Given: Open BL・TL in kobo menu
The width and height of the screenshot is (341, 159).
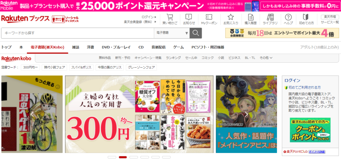Looking at the screenshot, I should tap(250, 58).
